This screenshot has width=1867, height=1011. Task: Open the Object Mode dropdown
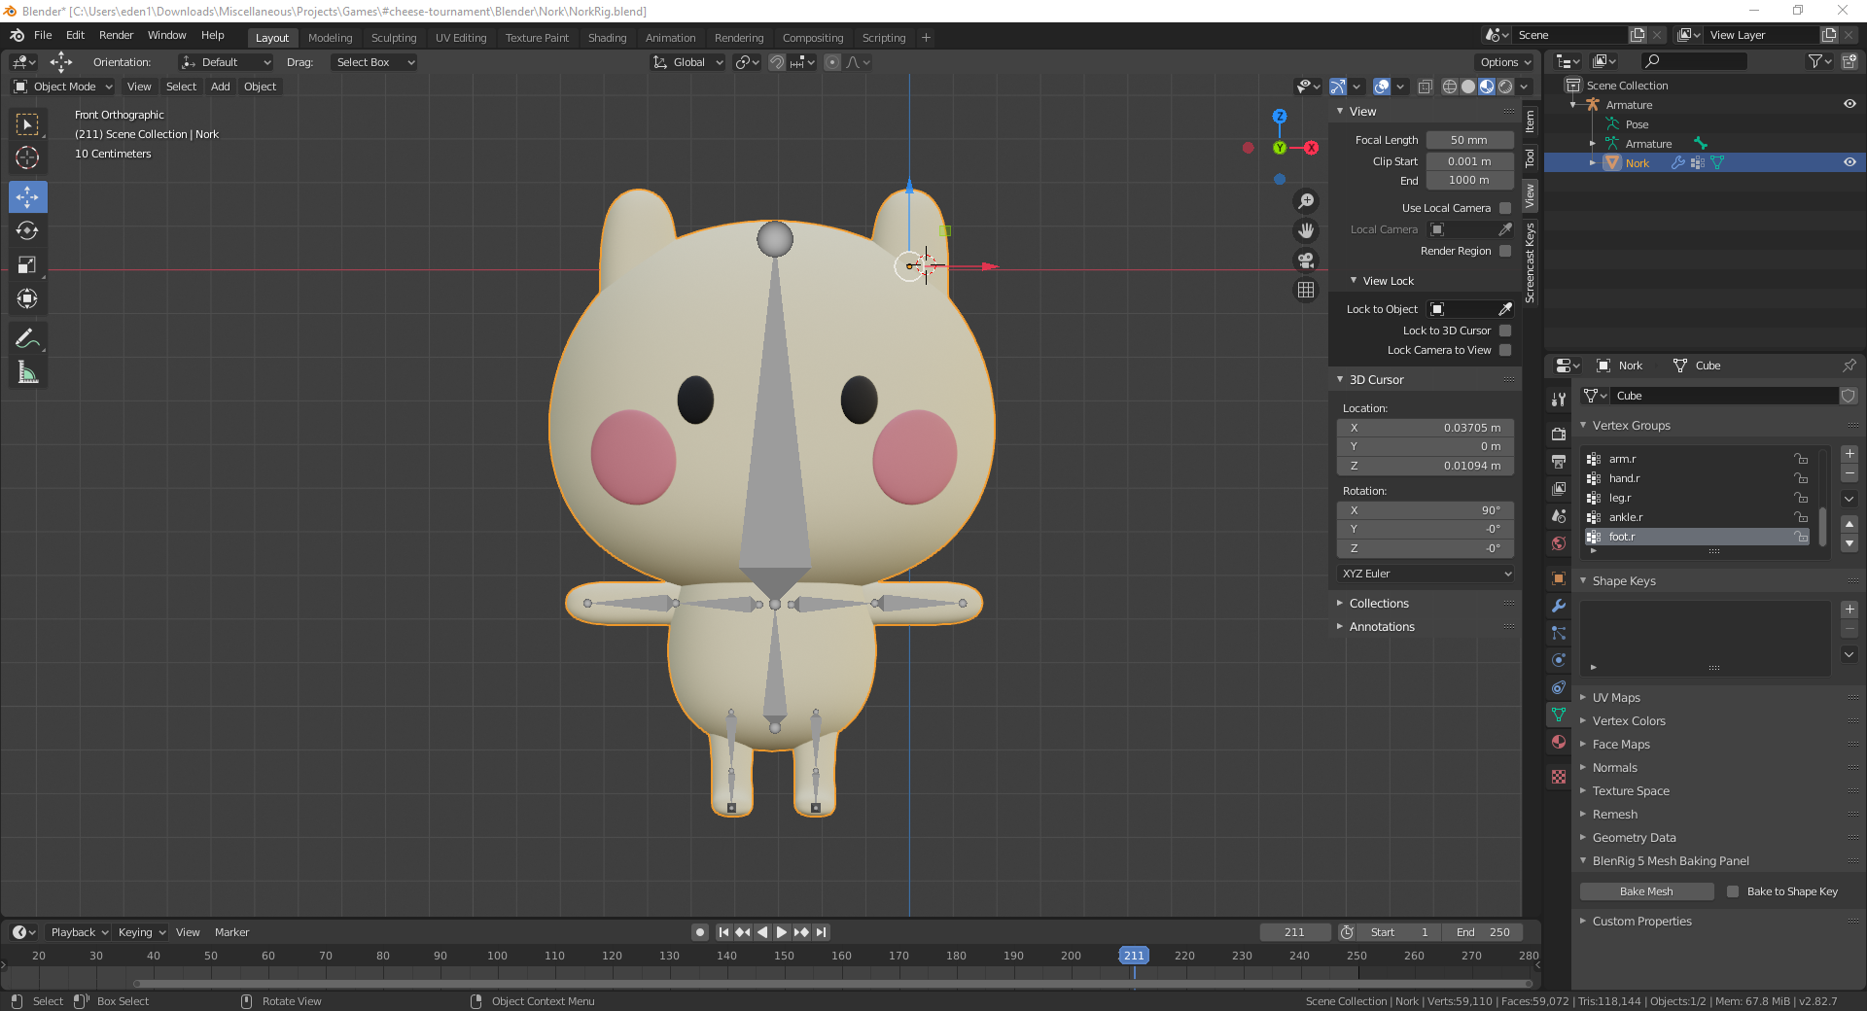click(x=64, y=87)
